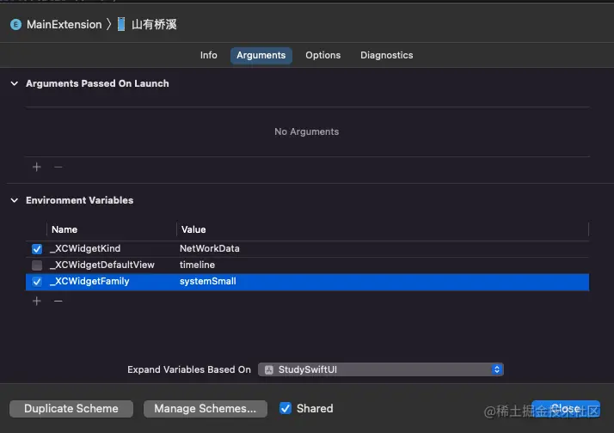Viewport: 614px width, 433px height.
Task: Select the _XCWidgetFamily name cell
Action: (x=89, y=281)
